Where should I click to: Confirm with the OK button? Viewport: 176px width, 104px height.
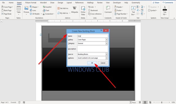pyautogui.click(x=92, y=63)
